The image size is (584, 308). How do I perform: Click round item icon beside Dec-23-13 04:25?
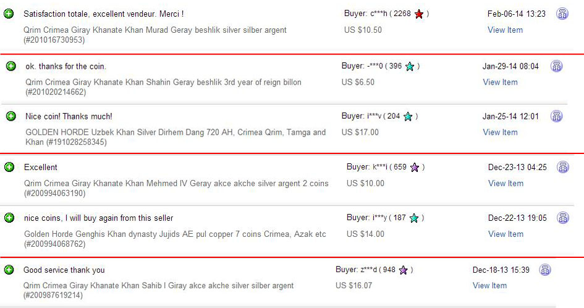coord(562,167)
